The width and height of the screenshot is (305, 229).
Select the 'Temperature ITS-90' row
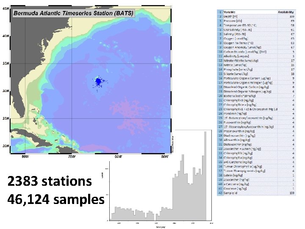[256, 25]
